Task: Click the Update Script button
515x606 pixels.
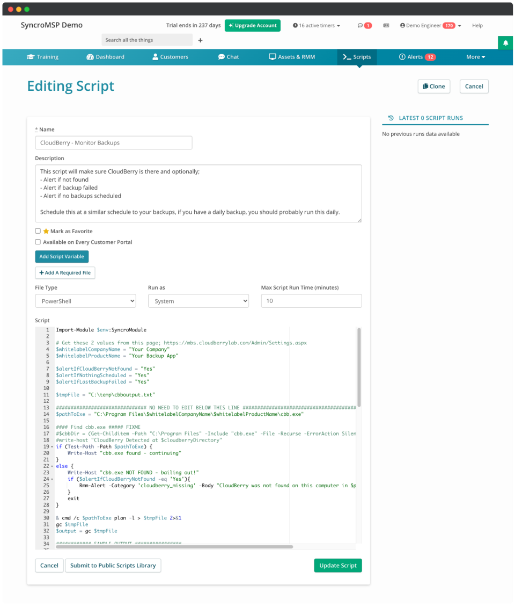Action: pos(338,565)
